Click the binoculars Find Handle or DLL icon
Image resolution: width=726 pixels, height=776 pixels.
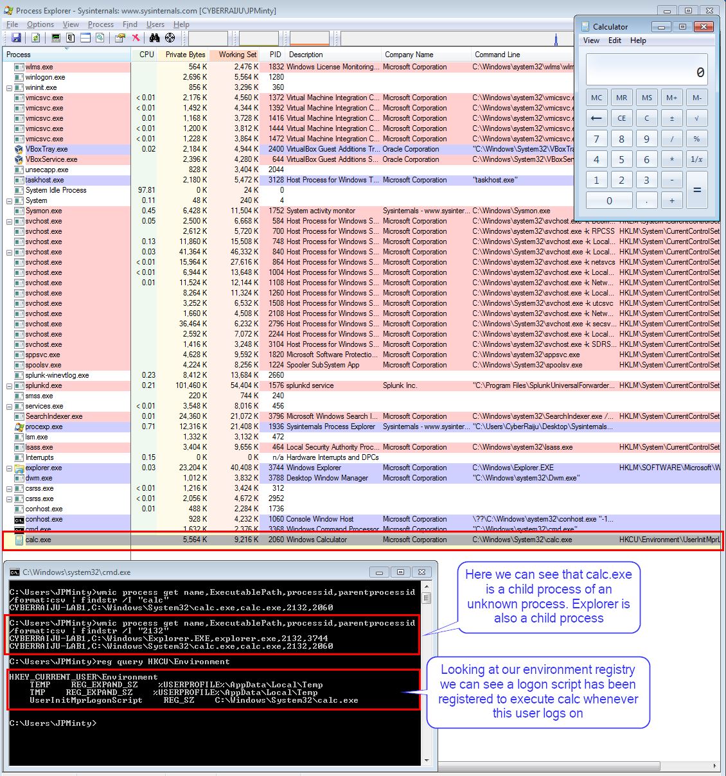(155, 38)
